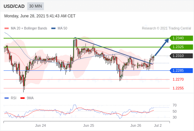
Task: Select the green 1.2325 resistance label
Action: (x=181, y=47)
